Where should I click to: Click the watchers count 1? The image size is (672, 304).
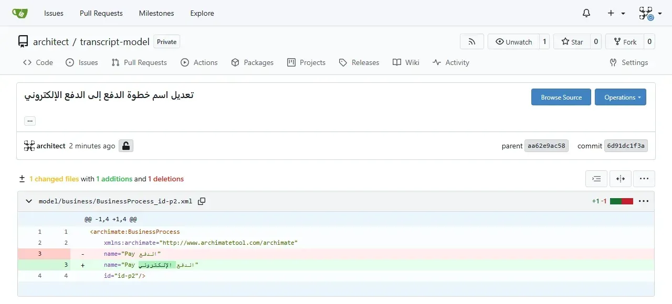(544, 42)
